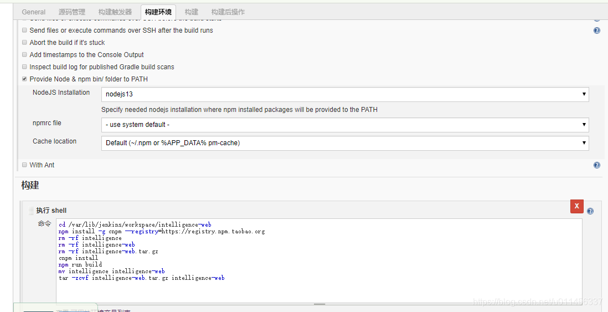The image size is (608, 312).
Task: Click the 'cd /var/lib/jenkins/workspace' command line
Action: tap(135, 224)
